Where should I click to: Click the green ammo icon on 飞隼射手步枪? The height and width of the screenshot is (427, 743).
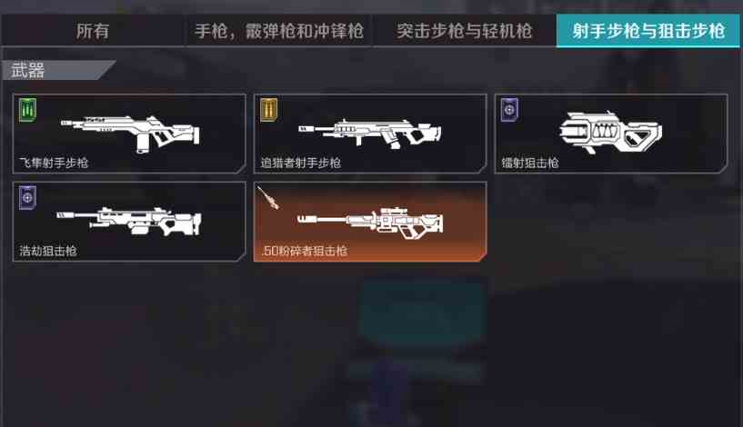(x=27, y=110)
